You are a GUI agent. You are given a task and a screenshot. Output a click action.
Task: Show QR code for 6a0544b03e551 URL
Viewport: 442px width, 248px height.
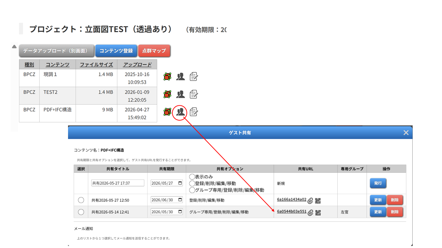pyautogui.click(x=318, y=213)
